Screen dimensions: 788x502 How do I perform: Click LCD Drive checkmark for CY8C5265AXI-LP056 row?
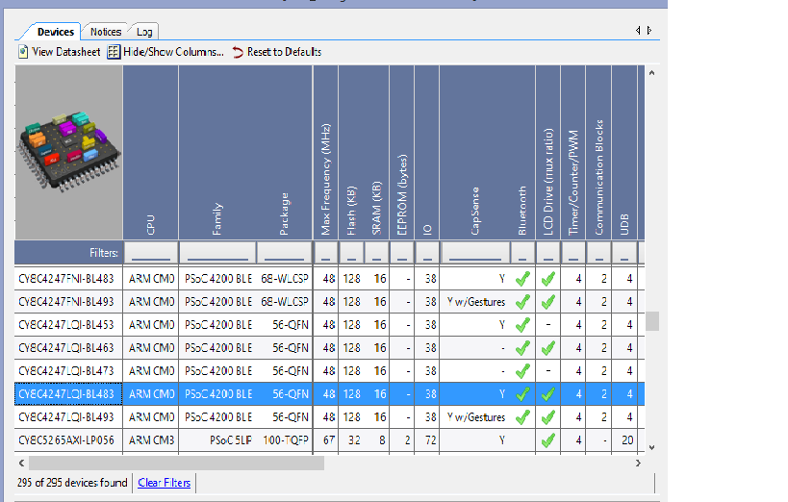tap(547, 440)
